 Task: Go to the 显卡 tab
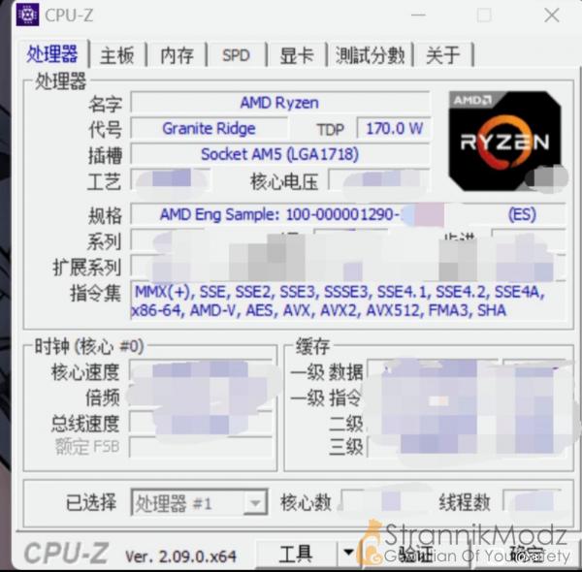(x=297, y=55)
